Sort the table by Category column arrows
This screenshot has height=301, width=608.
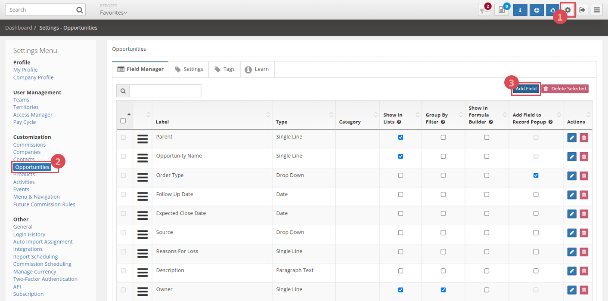point(375,115)
